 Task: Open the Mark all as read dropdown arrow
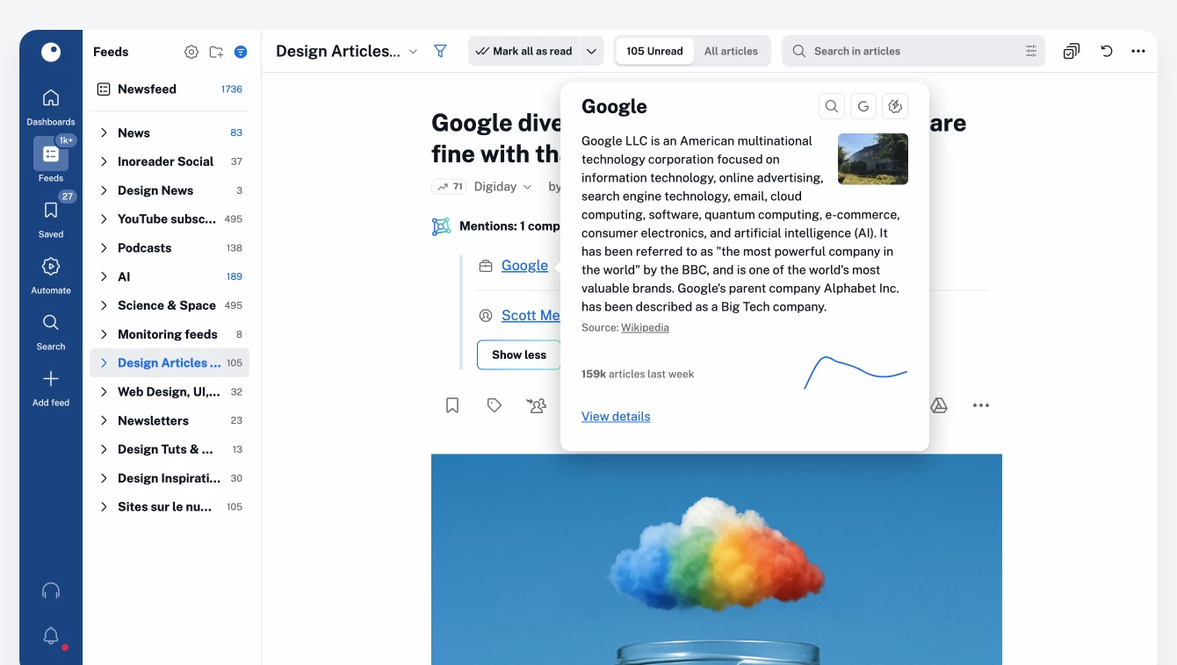[x=592, y=51]
